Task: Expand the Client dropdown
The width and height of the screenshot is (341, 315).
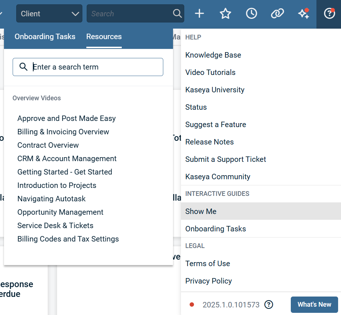Action: coord(49,14)
